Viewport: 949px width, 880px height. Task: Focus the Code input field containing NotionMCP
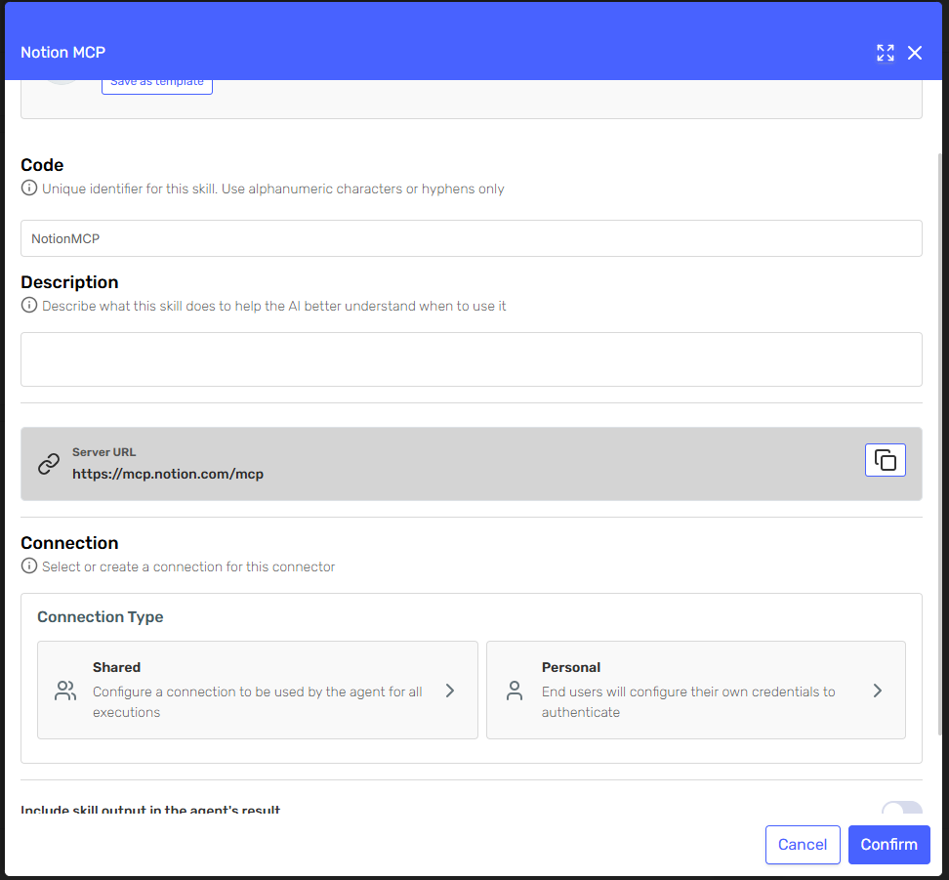click(471, 238)
